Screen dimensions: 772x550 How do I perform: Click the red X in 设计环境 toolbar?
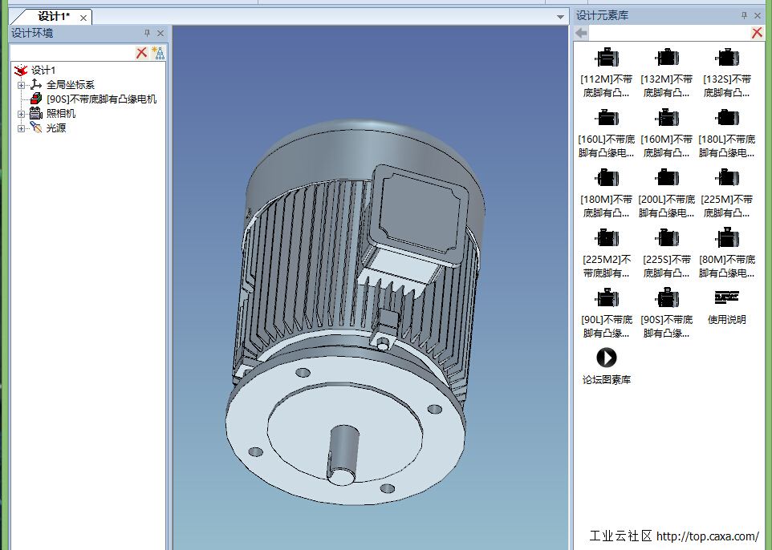pos(141,53)
